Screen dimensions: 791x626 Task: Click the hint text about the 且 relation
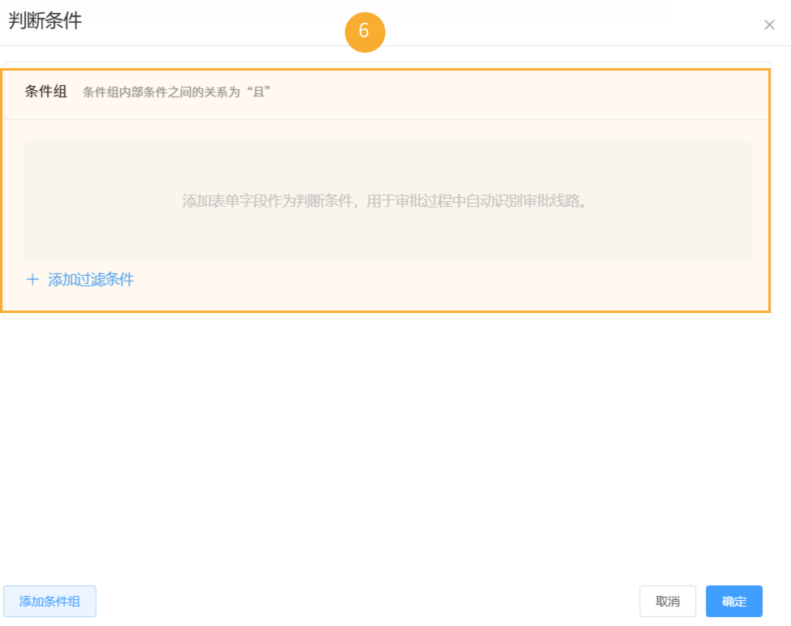click(x=177, y=92)
